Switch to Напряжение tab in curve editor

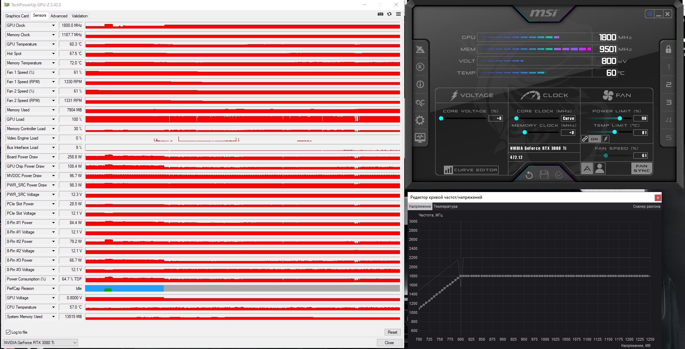(x=420, y=206)
